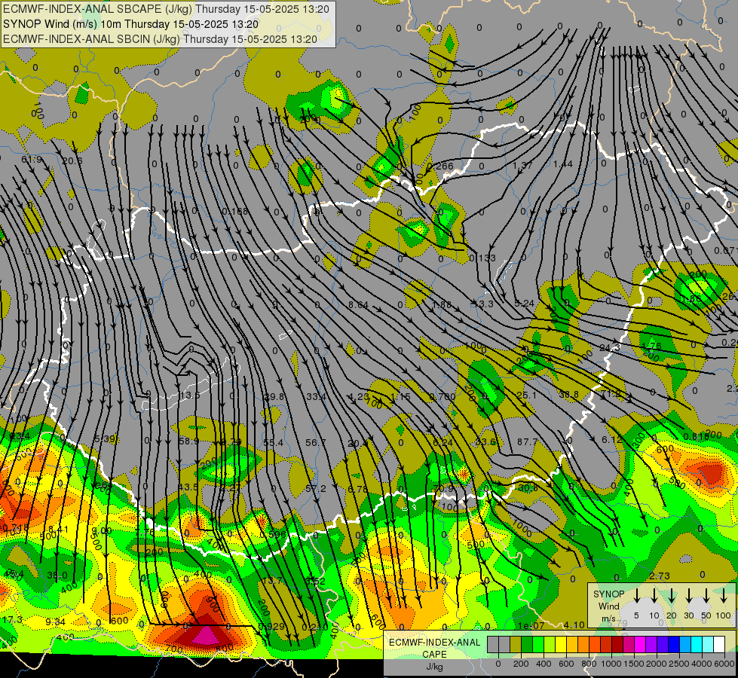Click the 25.1 value on the map
The width and height of the screenshot is (738, 678).
coord(526,395)
